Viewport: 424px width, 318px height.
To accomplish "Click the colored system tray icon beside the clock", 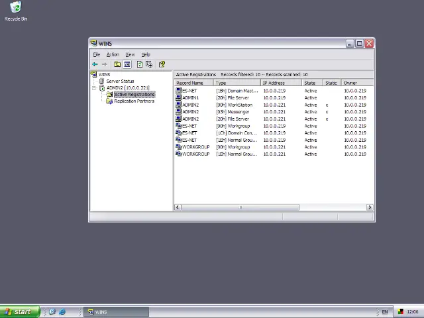I will point(400,312).
